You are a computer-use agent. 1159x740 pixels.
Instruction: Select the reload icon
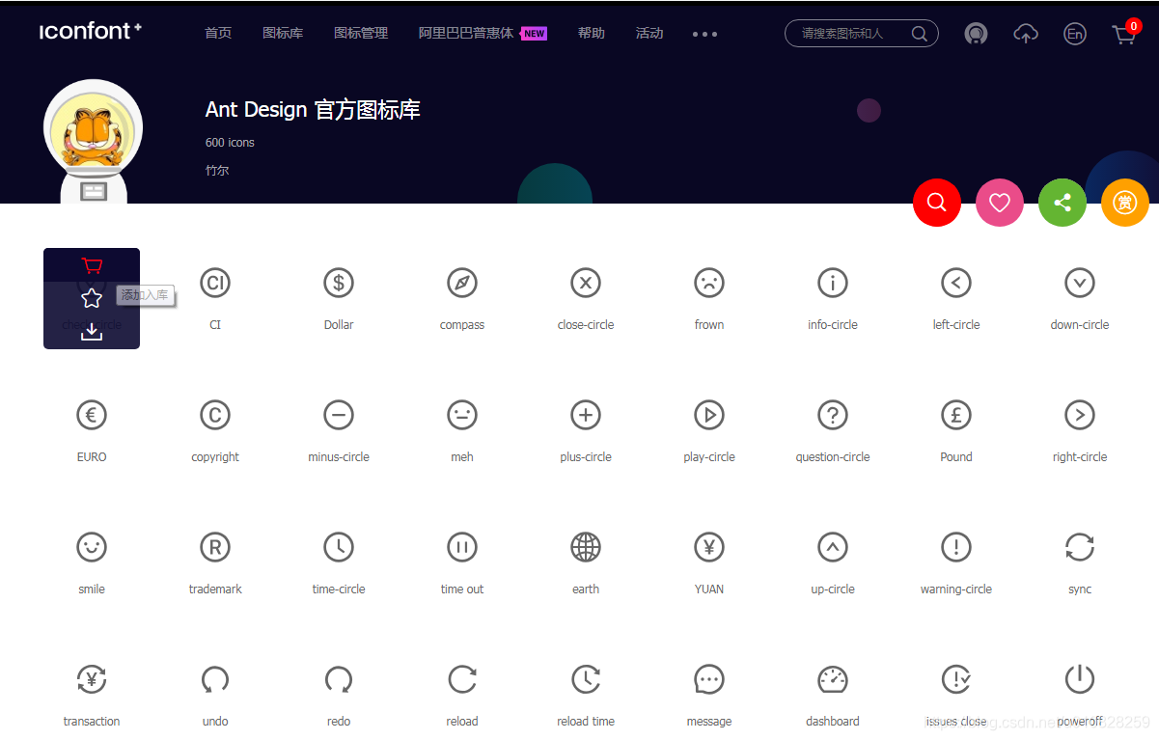click(462, 679)
